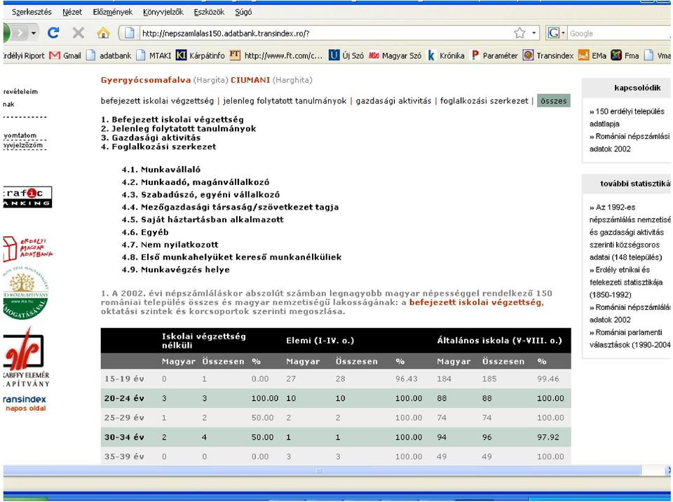Open the Könyvjelzők menu
Image resolution: width=673 pixels, height=502 pixels.
[163, 12]
